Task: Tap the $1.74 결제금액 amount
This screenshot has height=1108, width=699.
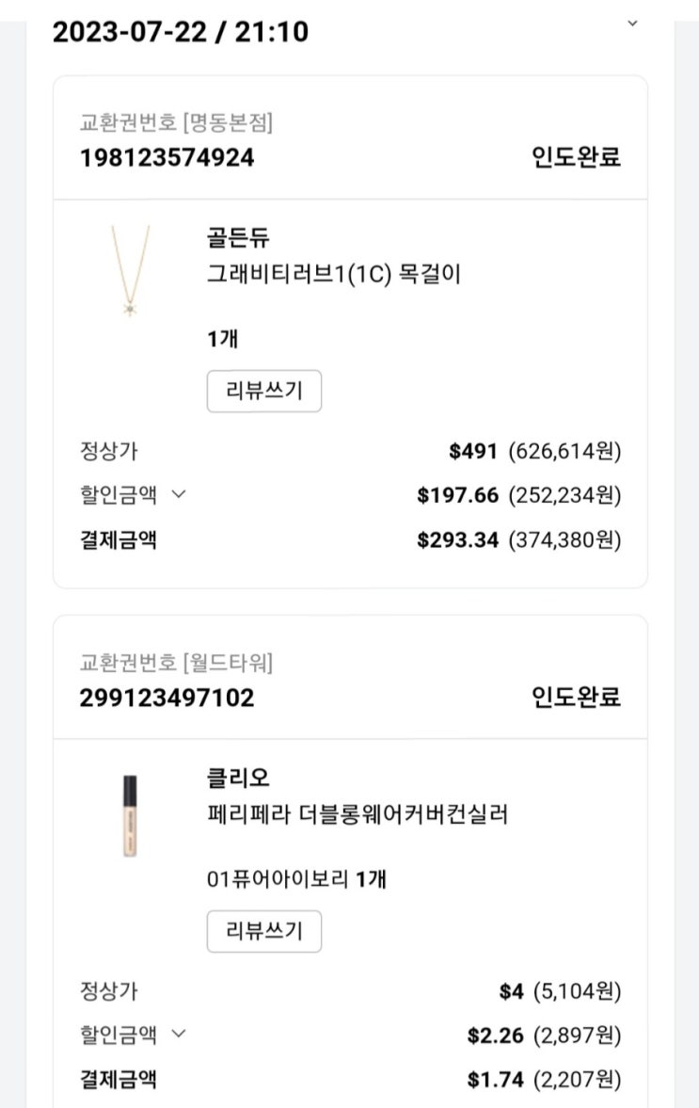Action: pyautogui.click(x=483, y=1080)
